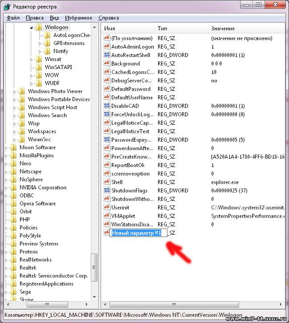The width and height of the screenshot is (289, 323).
Task: Expand the Windows Photo Viewer node
Action: [x=14, y=92]
